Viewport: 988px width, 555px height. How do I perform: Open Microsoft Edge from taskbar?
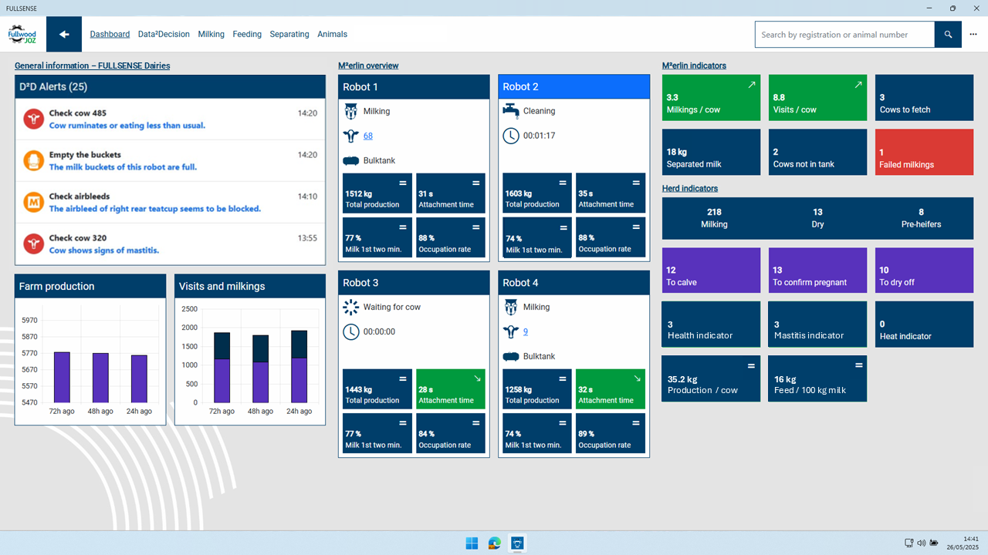pos(495,543)
